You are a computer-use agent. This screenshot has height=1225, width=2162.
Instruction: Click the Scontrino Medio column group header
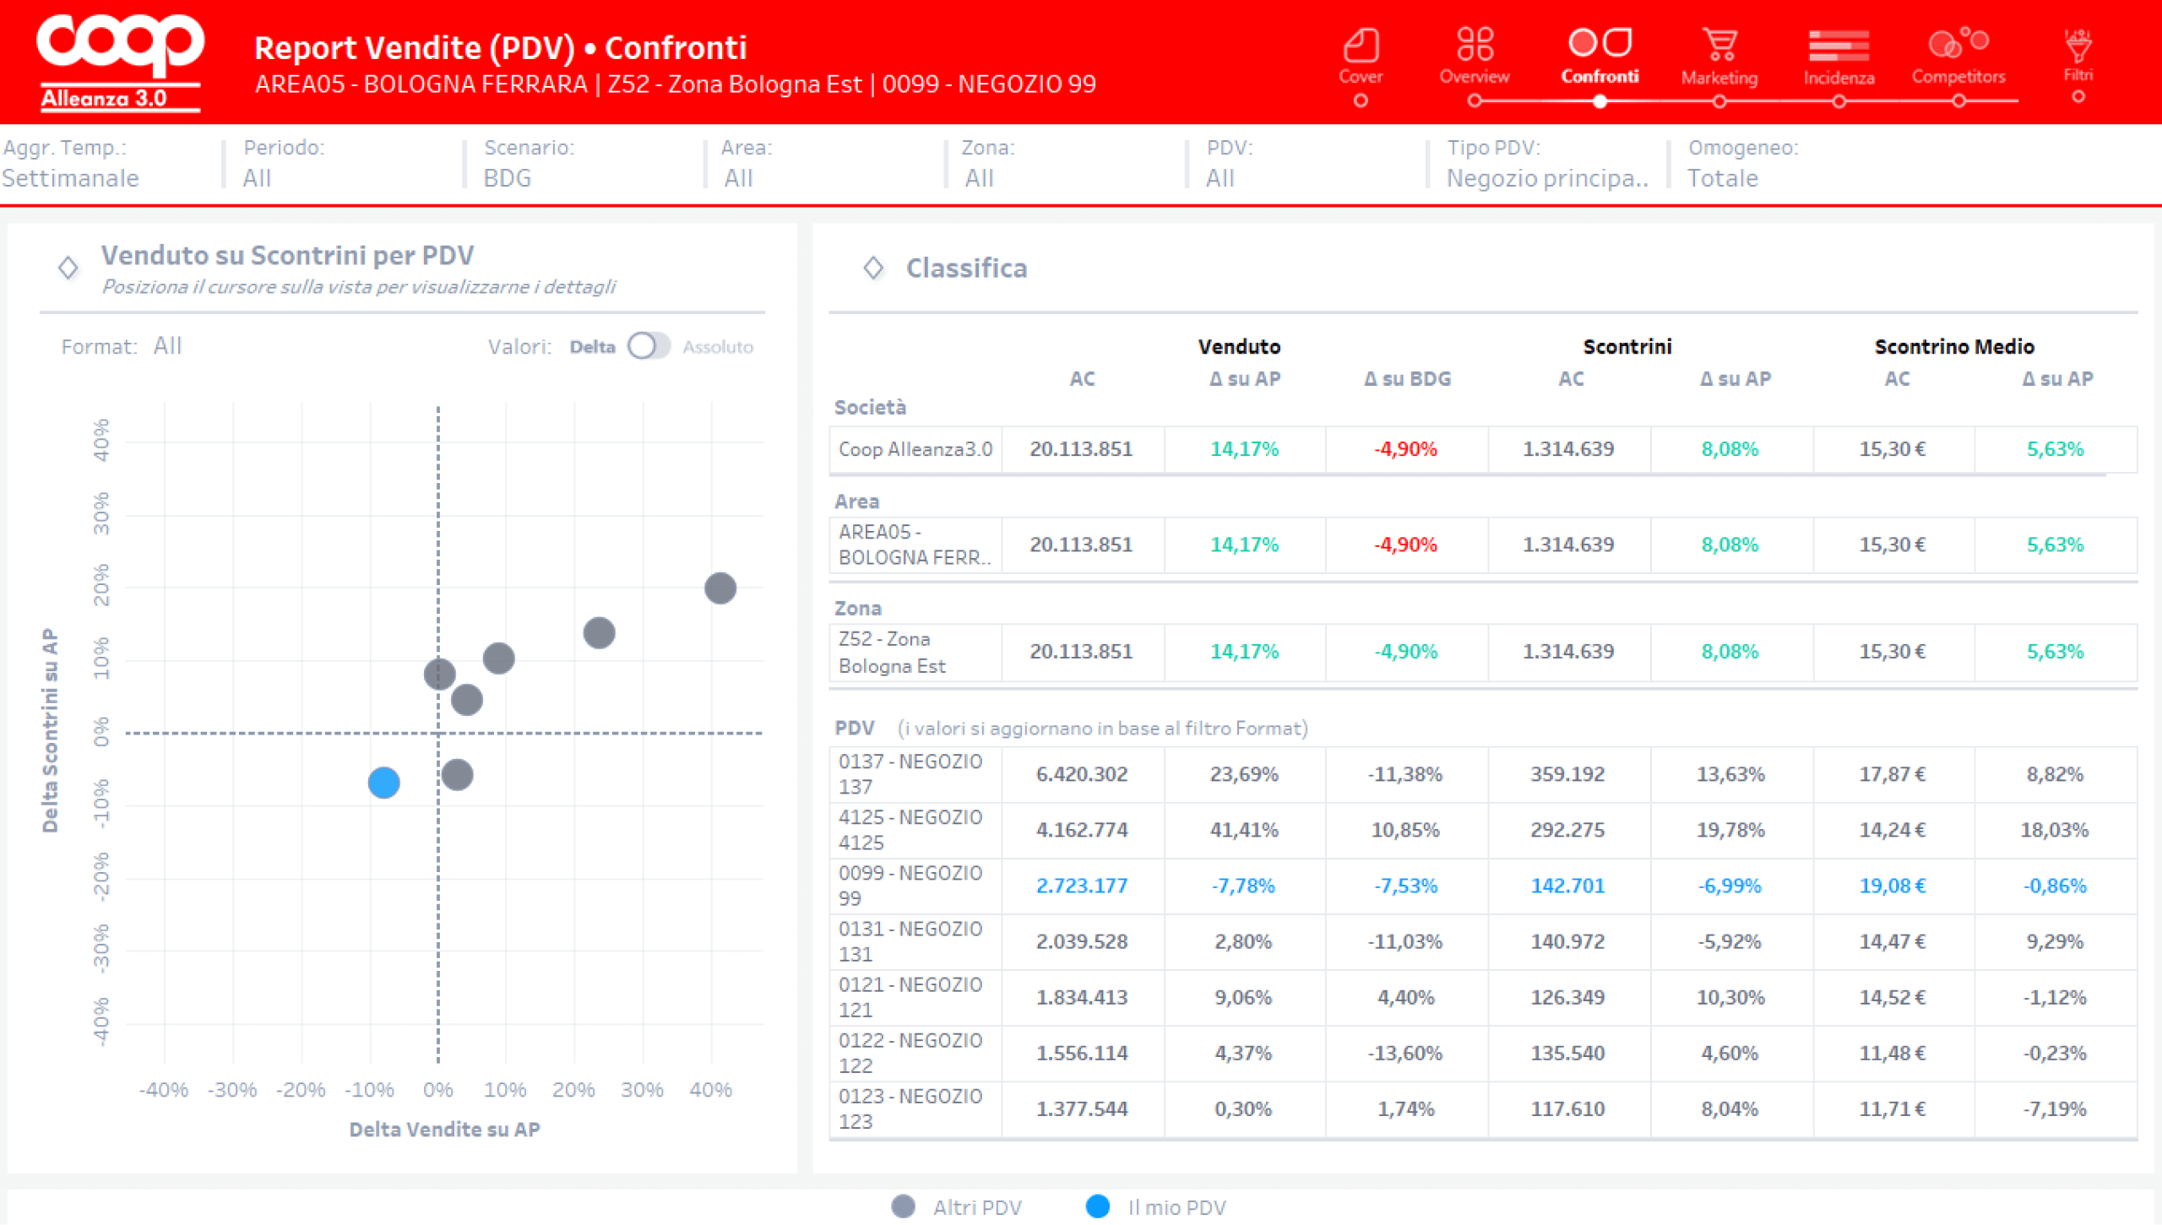[1953, 346]
